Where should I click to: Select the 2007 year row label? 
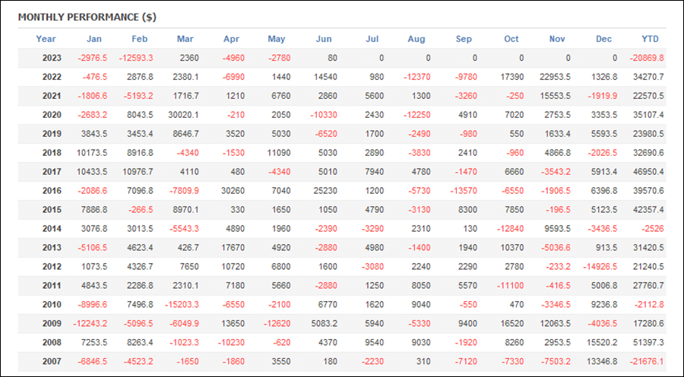52,362
